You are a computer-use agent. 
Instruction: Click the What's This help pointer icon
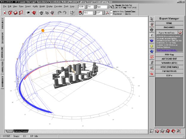(72, 13)
